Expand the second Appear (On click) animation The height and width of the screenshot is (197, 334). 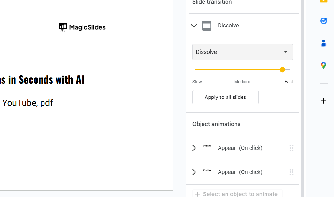(194, 172)
